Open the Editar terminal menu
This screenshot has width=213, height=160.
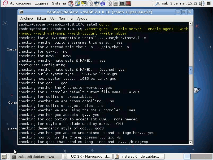tap(41, 19)
